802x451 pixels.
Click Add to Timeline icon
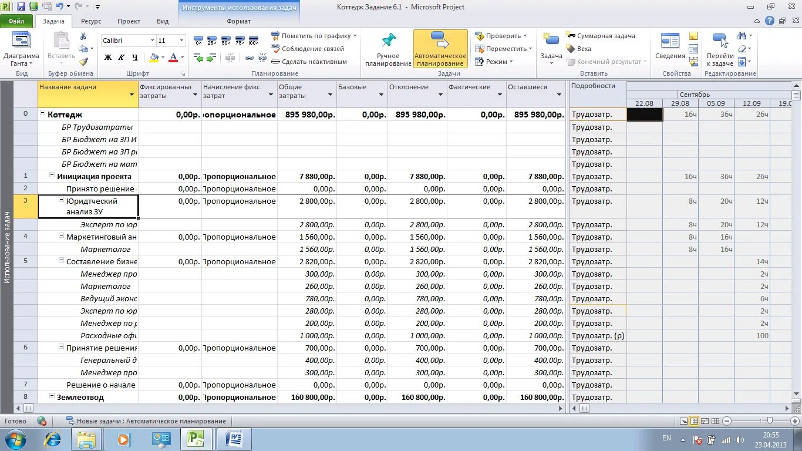pos(693,62)
